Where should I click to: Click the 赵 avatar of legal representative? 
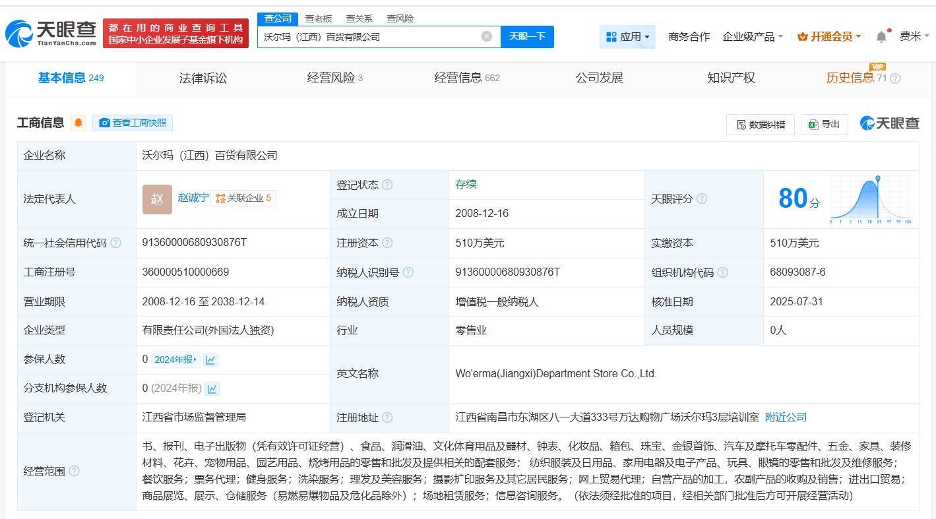tap(157, 199)
